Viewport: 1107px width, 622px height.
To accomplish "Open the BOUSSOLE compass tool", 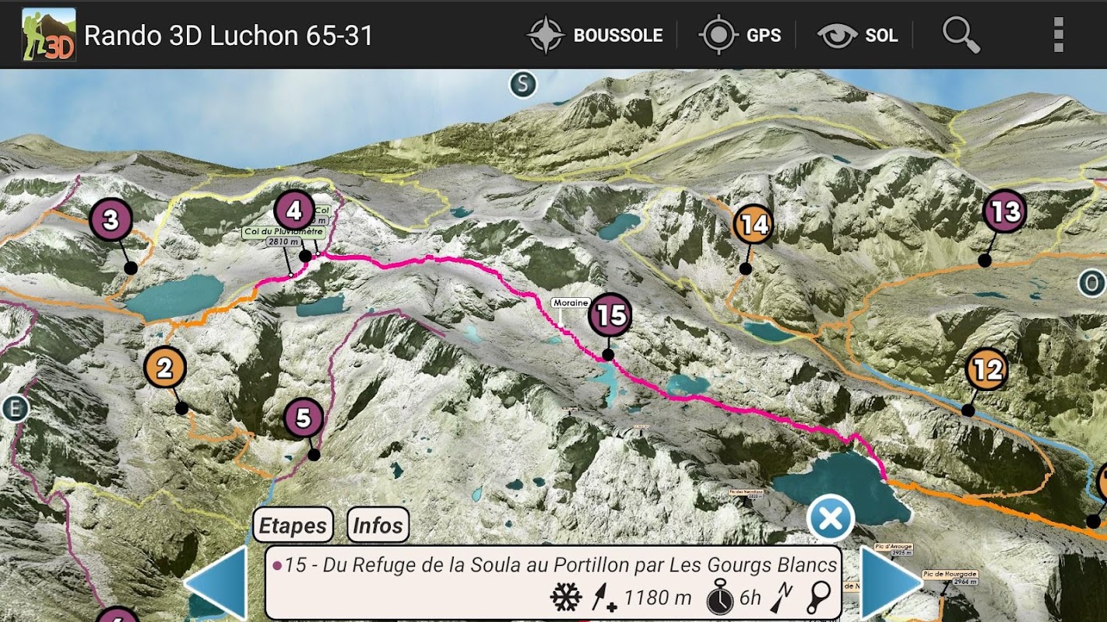I will pyautogui.click(x=595, y=35).
